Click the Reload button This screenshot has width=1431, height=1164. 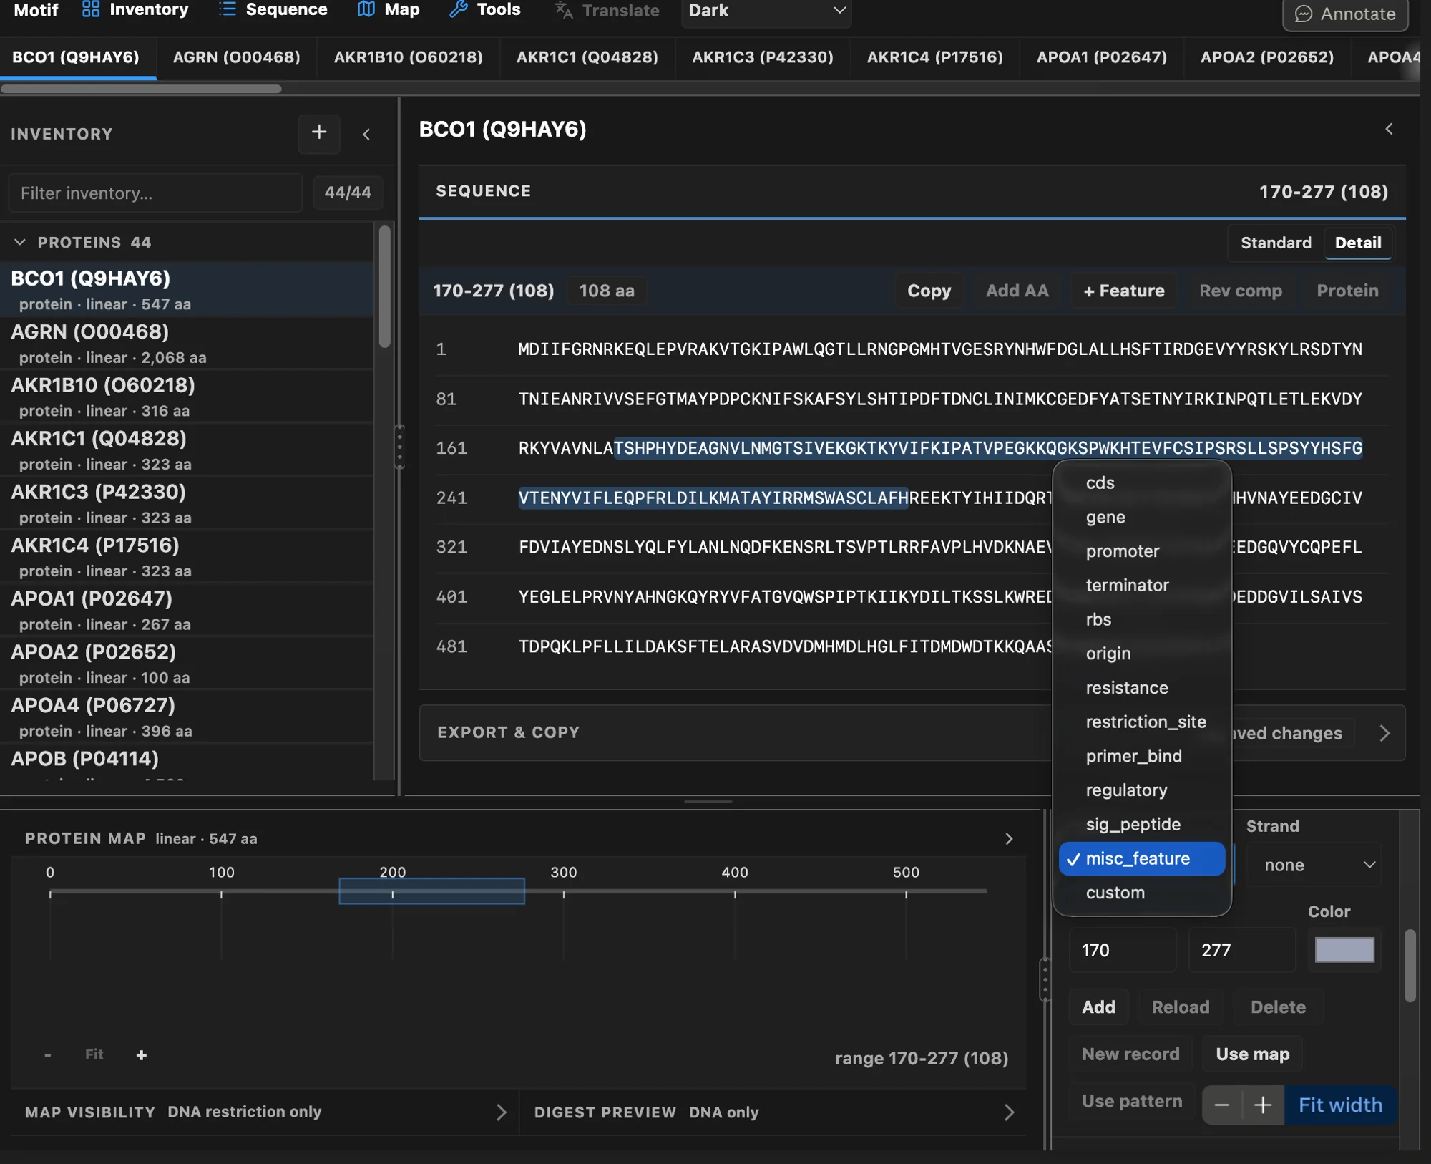(1180, 1007)
